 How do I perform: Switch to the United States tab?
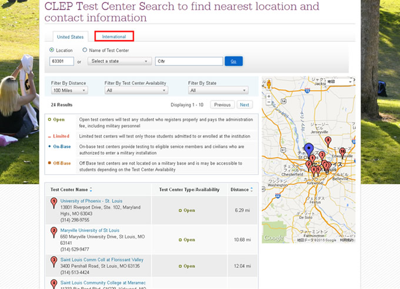[x=70, y=36]
